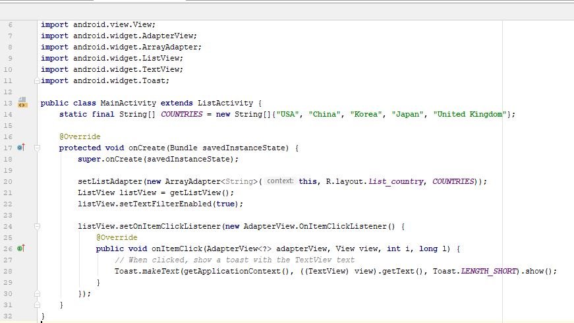Viewport: 574px width, 323px height.
Task: Click the override gutter icon next to onCreate
Action: tap(21, 148)
